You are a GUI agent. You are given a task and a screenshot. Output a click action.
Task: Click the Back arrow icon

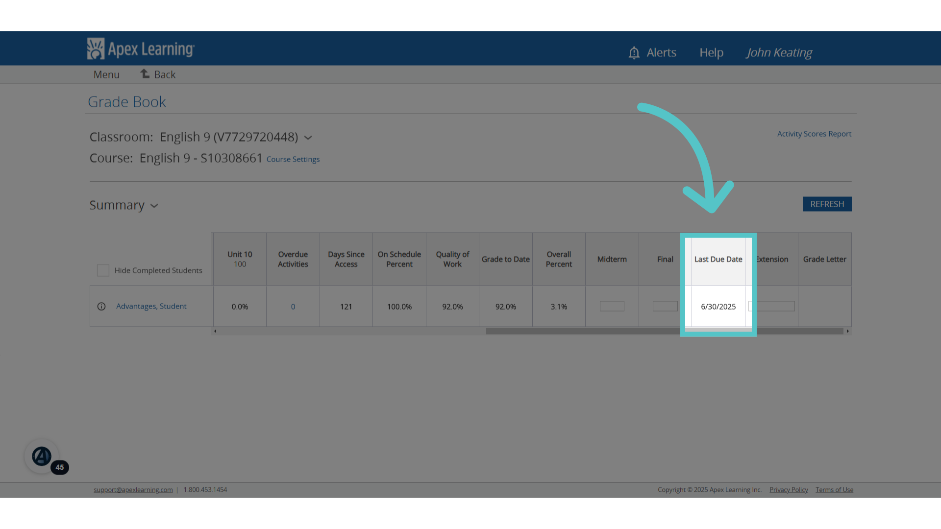145,73
